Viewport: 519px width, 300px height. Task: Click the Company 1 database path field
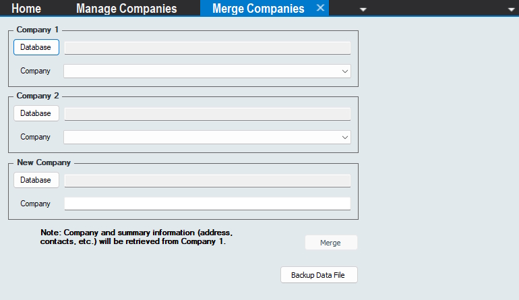click(207, 48)
